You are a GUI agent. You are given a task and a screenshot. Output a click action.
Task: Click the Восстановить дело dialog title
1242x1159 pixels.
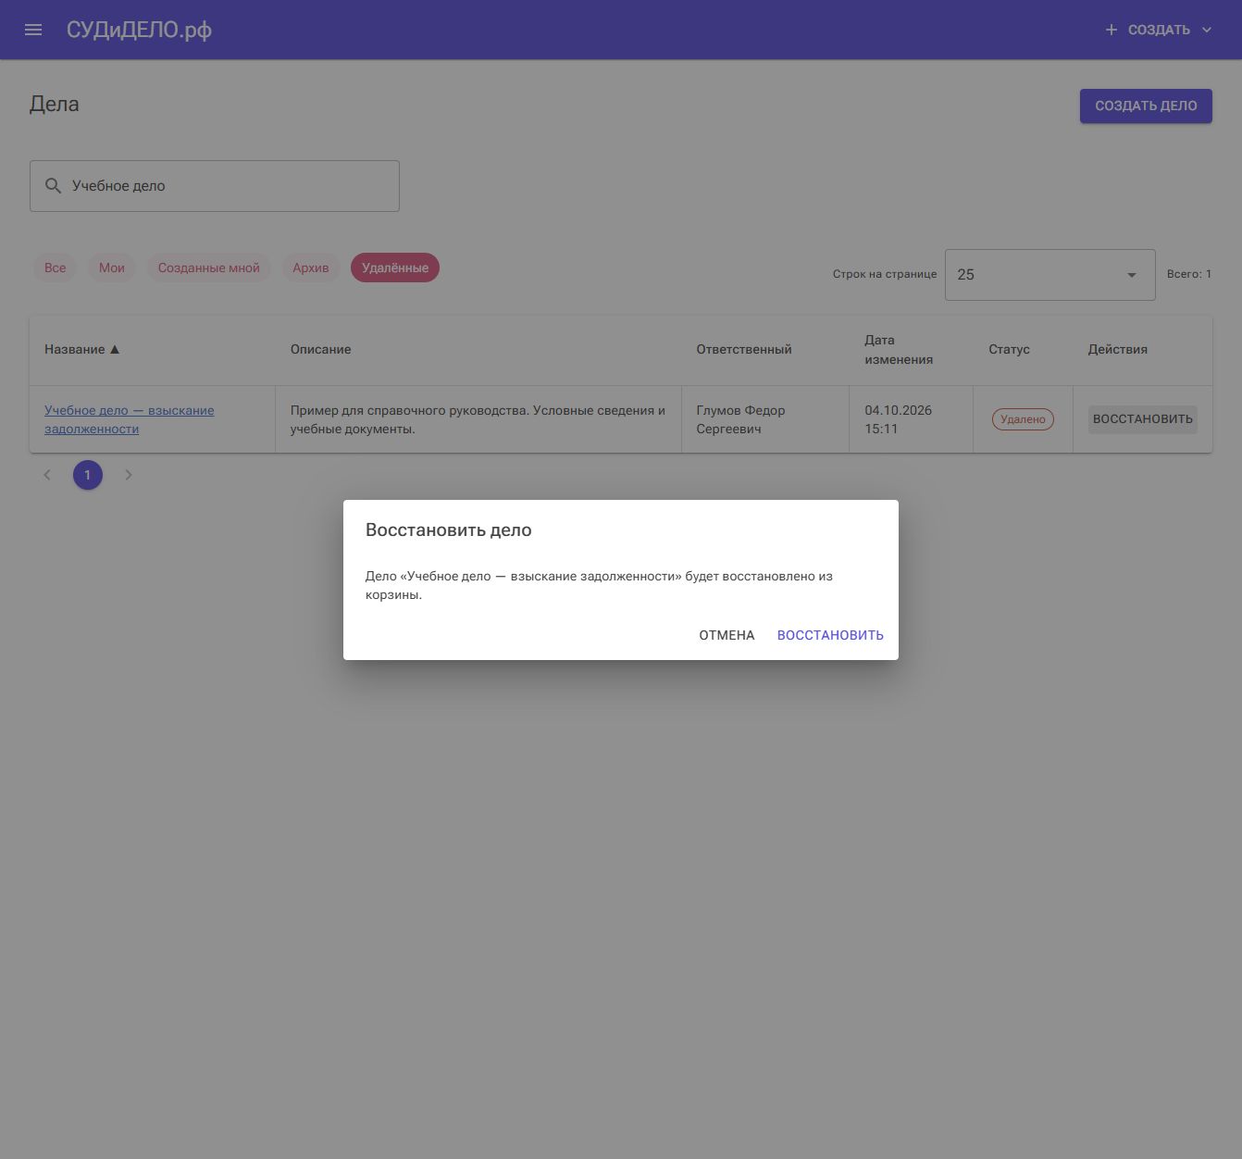(x=449, y=530)
